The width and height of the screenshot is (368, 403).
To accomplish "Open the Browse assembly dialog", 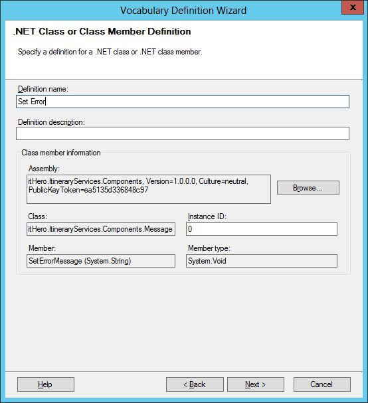I will 308,188.
